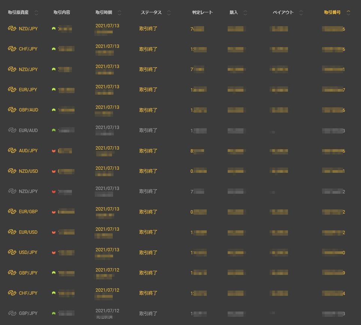Click the 取引内容 column header
361x325 pixels.
click(62, 12)
